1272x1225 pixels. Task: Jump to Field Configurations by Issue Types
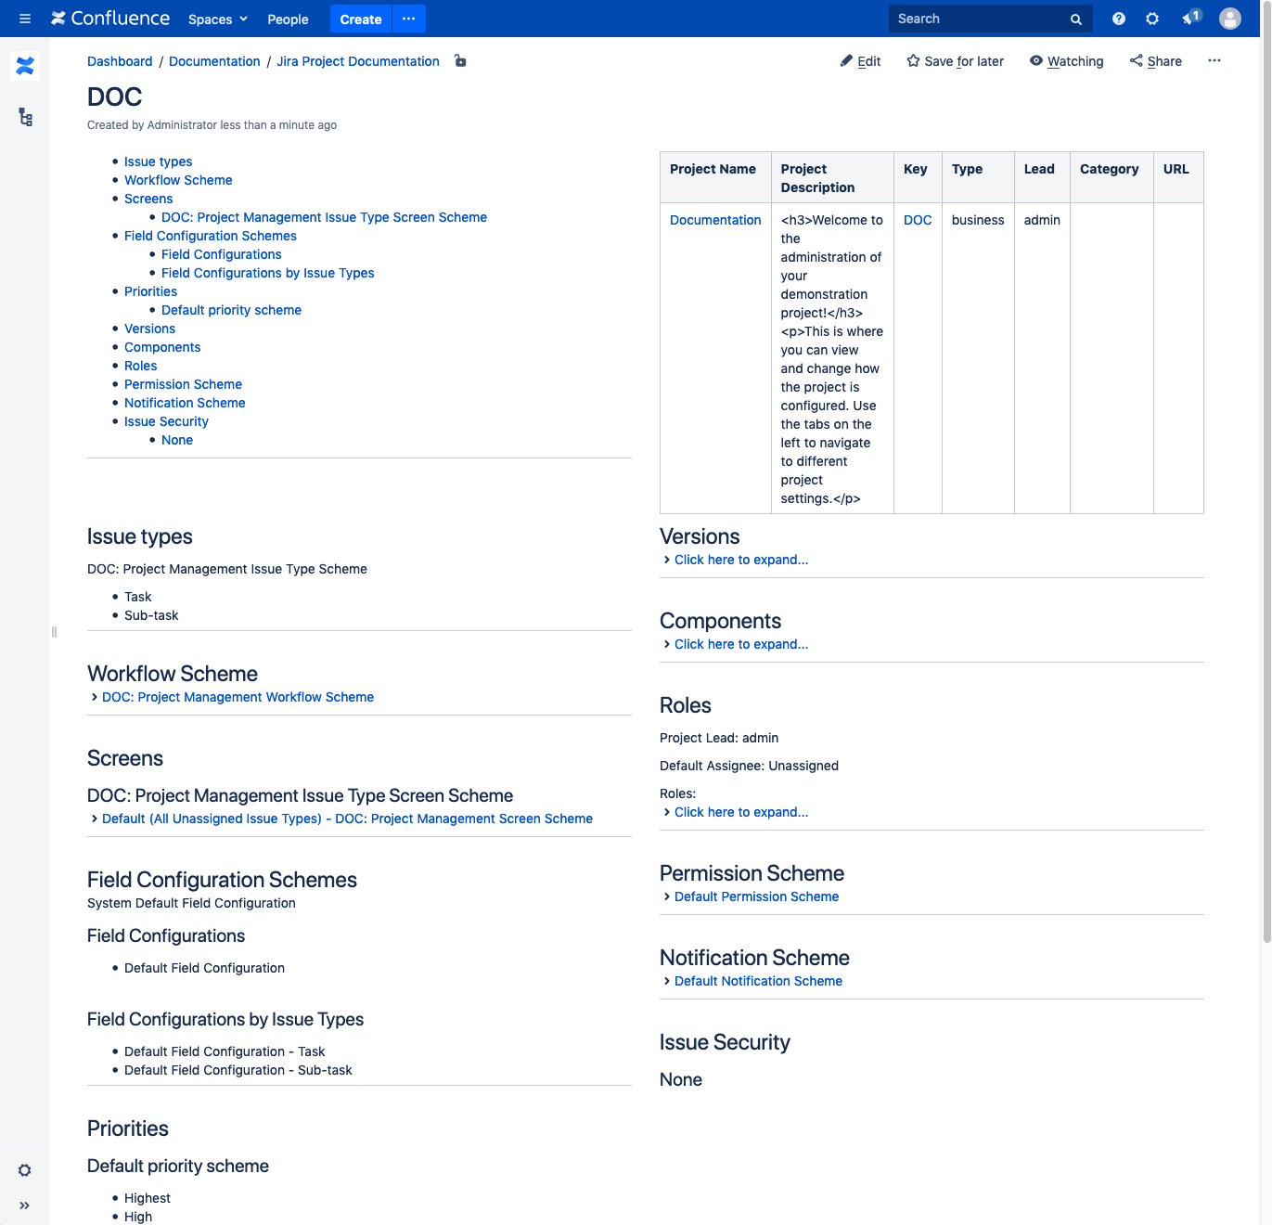pyautogui.click(x=268, y=273)
